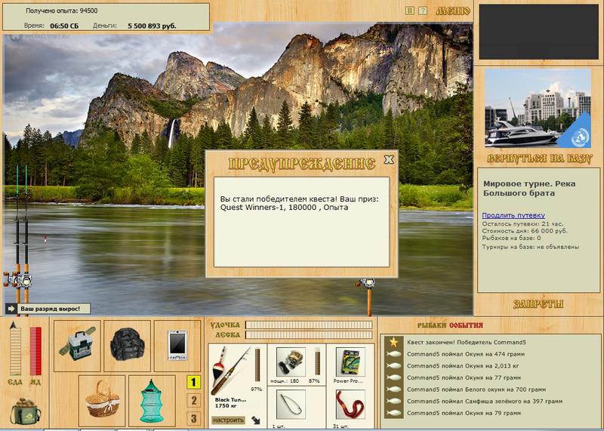Image resolution: width=604 pixels, height=431 pixels.
Task: Click the настроить tackle setup button
Action: click(x=228, y=420)
